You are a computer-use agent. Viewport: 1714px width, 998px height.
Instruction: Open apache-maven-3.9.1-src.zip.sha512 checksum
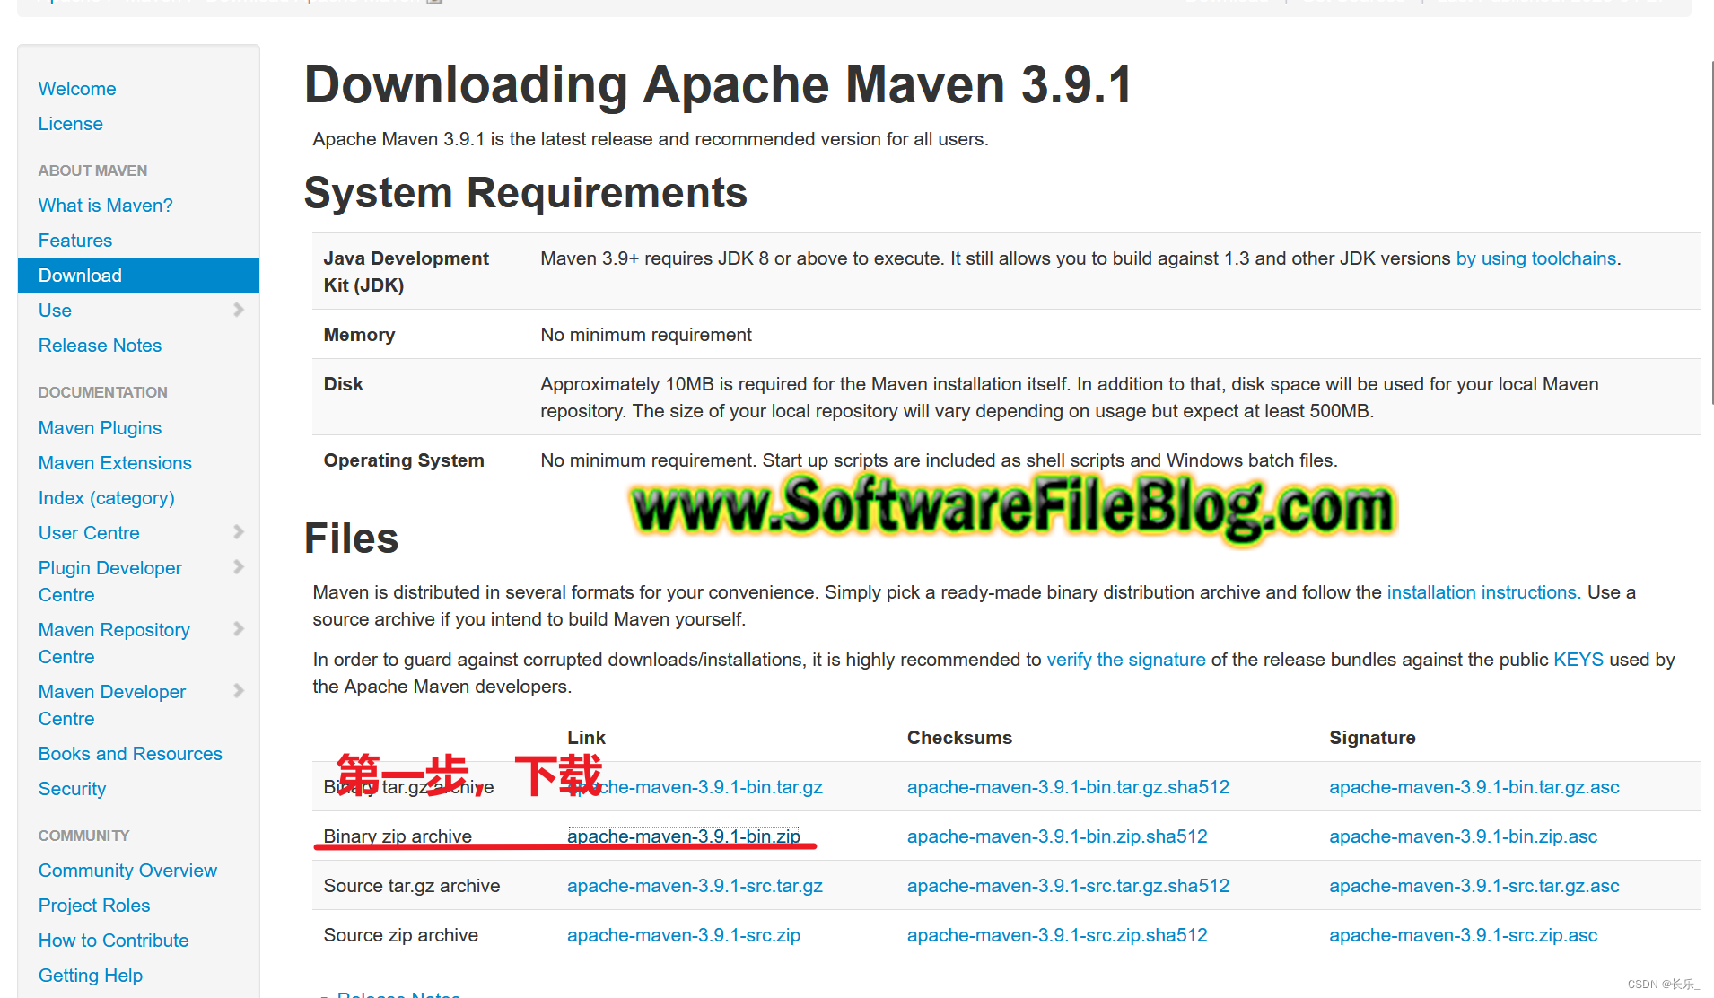click(1057, 935)
